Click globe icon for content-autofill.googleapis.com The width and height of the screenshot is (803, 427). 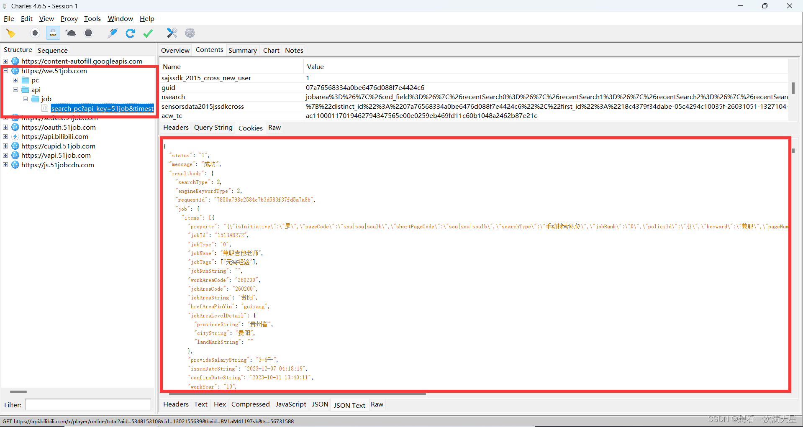tap(15, 61)
